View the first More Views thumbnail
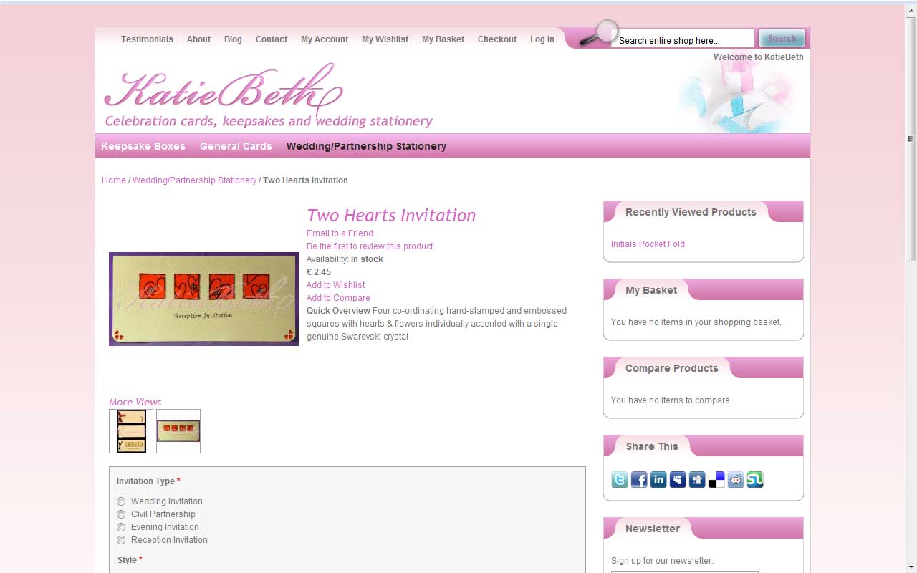Image resolution: width=917 pixels, height=573 pixels. (131, 431)
